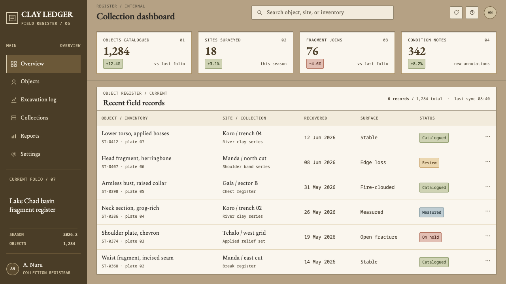Click the Recovered column header
Screen dimensions: 506x284
coord(315,118)
